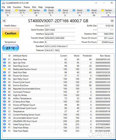The width and height of the screenshot is (116, 140).
Task: Click the Serial Number field ZDH1VSZZ
Action: (60, 30)
